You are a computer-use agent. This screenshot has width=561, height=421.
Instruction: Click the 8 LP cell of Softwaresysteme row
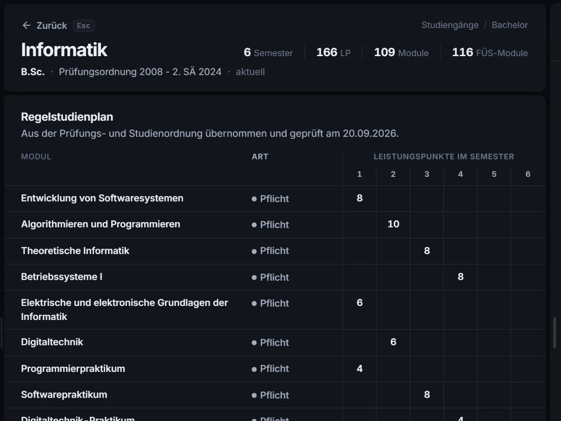pos(360,198)
